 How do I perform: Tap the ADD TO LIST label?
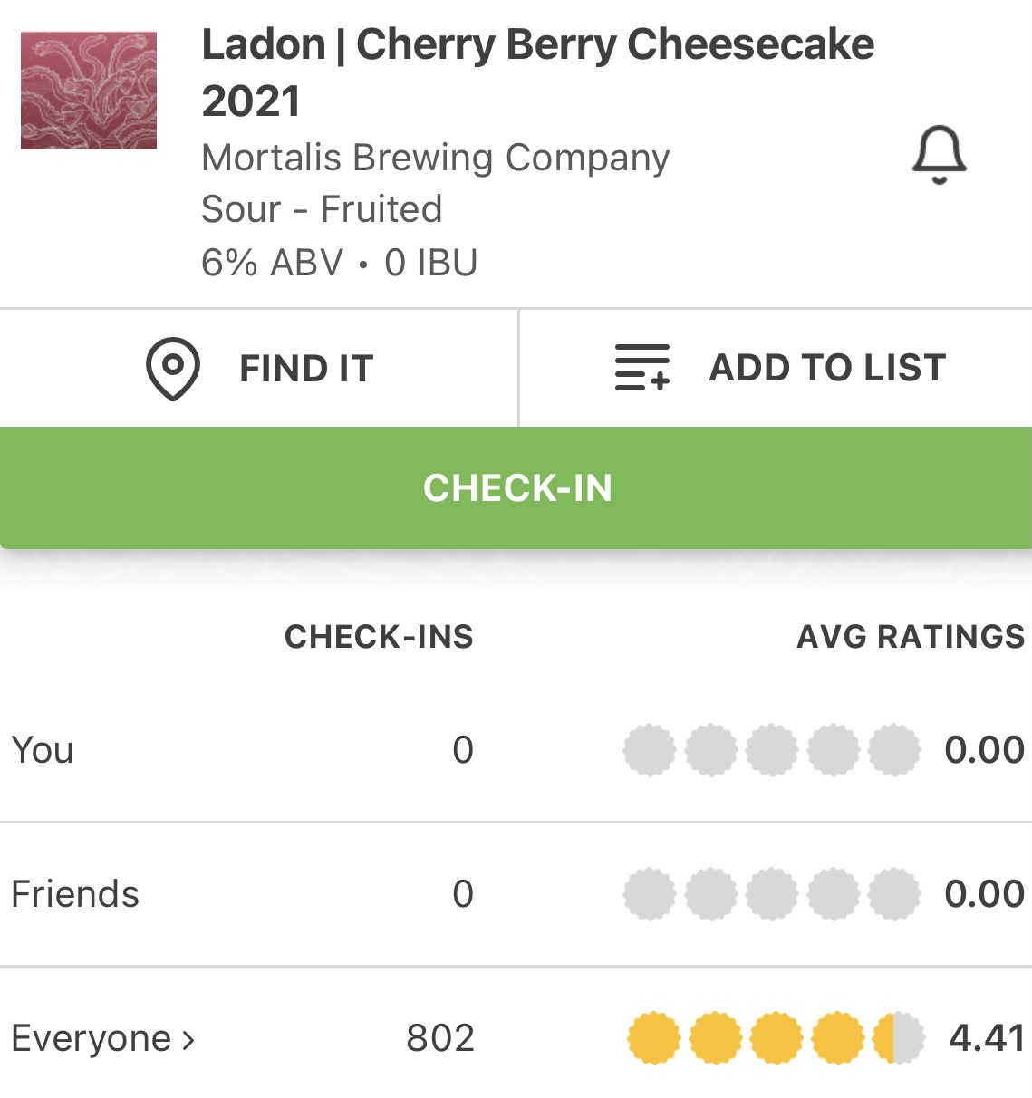(x=827, y=368)
